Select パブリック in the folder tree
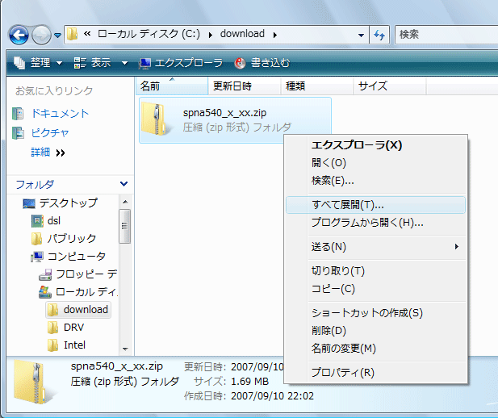 point(72,238)
